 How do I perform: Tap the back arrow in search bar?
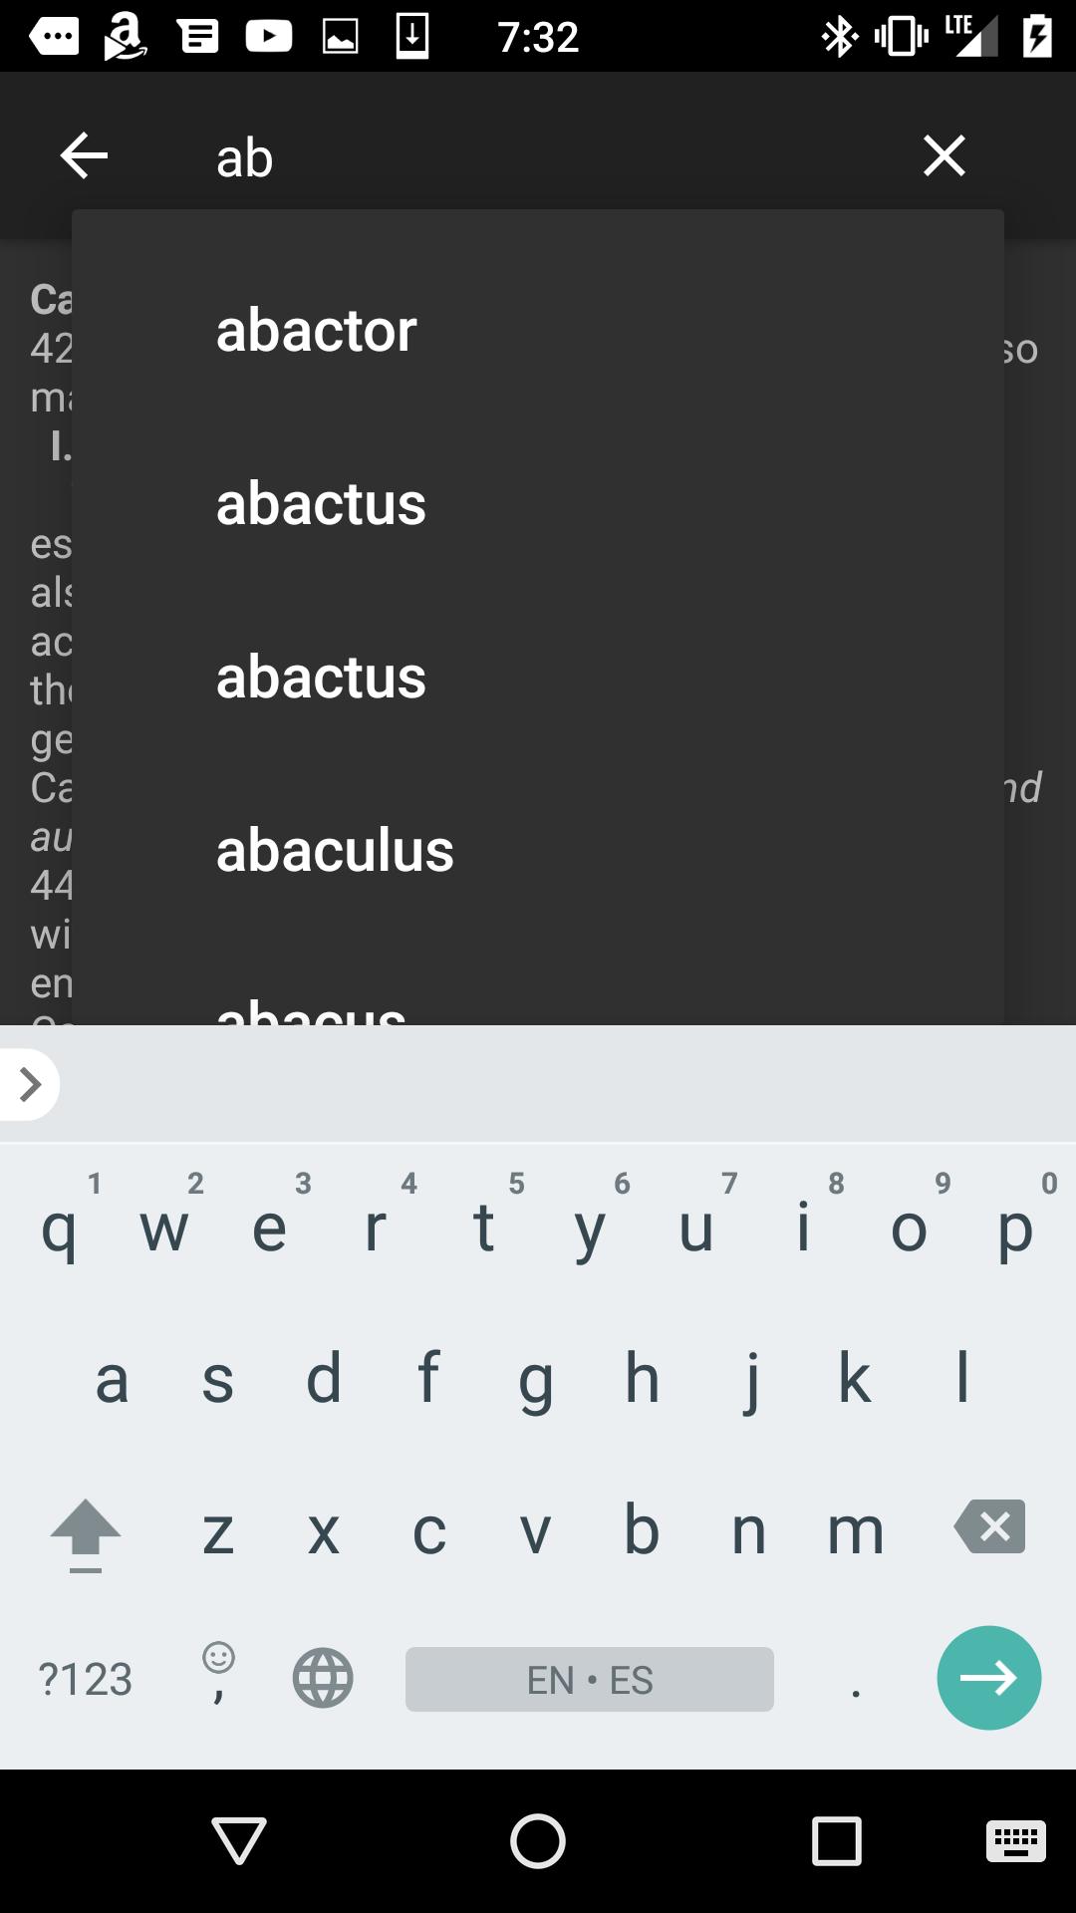click(x=84, y=155)
